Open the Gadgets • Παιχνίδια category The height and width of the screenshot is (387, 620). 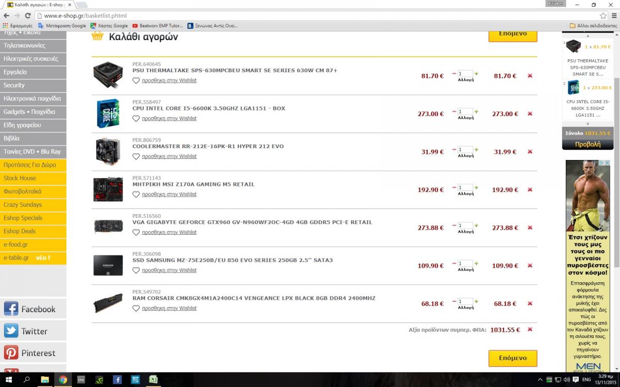[33, 112]
